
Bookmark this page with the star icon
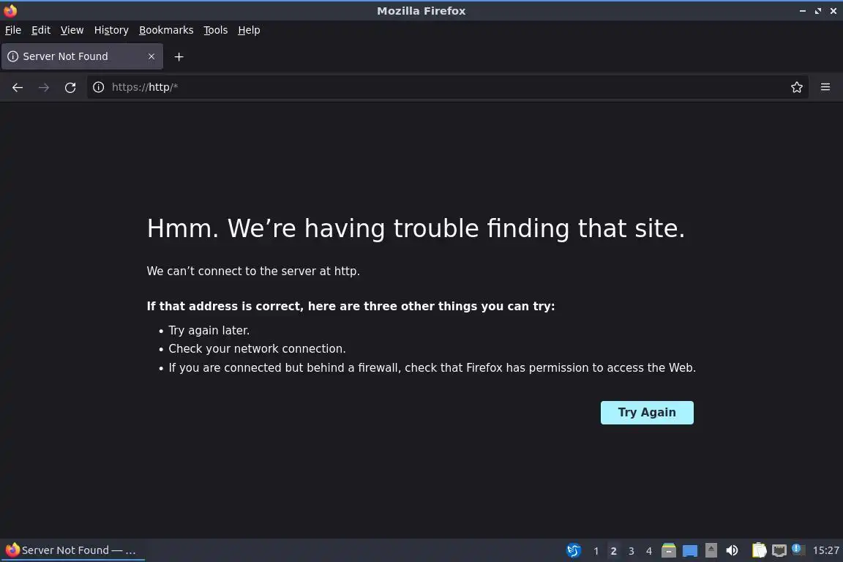click(797, 87)
